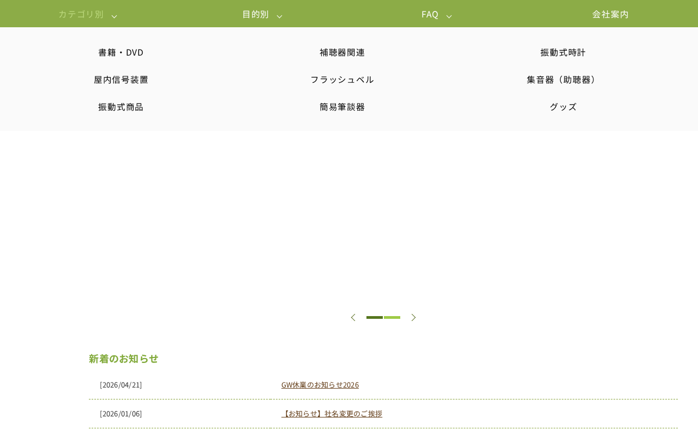Screen dimensions: 698x436
Task: Open the 会社案内 menu item
Action: pyautogui.click(x=610, y=14)
